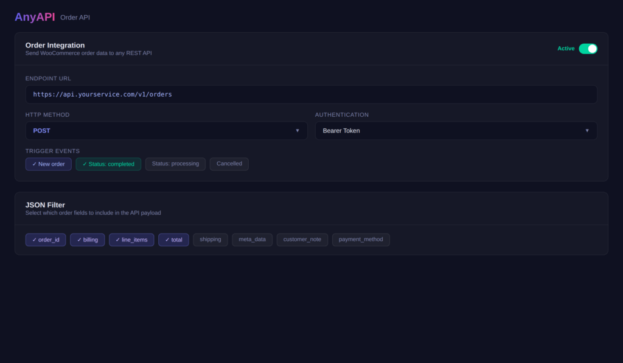Viewport: 623px width, 363px height.
Task: Enable the Status: processing trigger chip
Action: [175, 164]
